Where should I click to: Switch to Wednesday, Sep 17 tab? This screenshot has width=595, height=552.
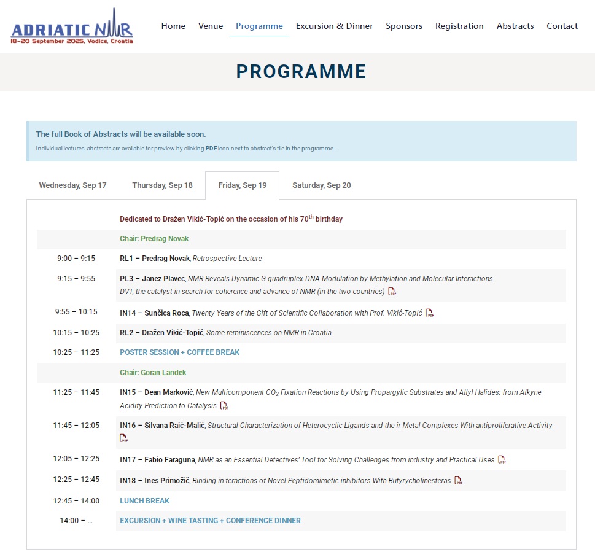click(72, 185)
